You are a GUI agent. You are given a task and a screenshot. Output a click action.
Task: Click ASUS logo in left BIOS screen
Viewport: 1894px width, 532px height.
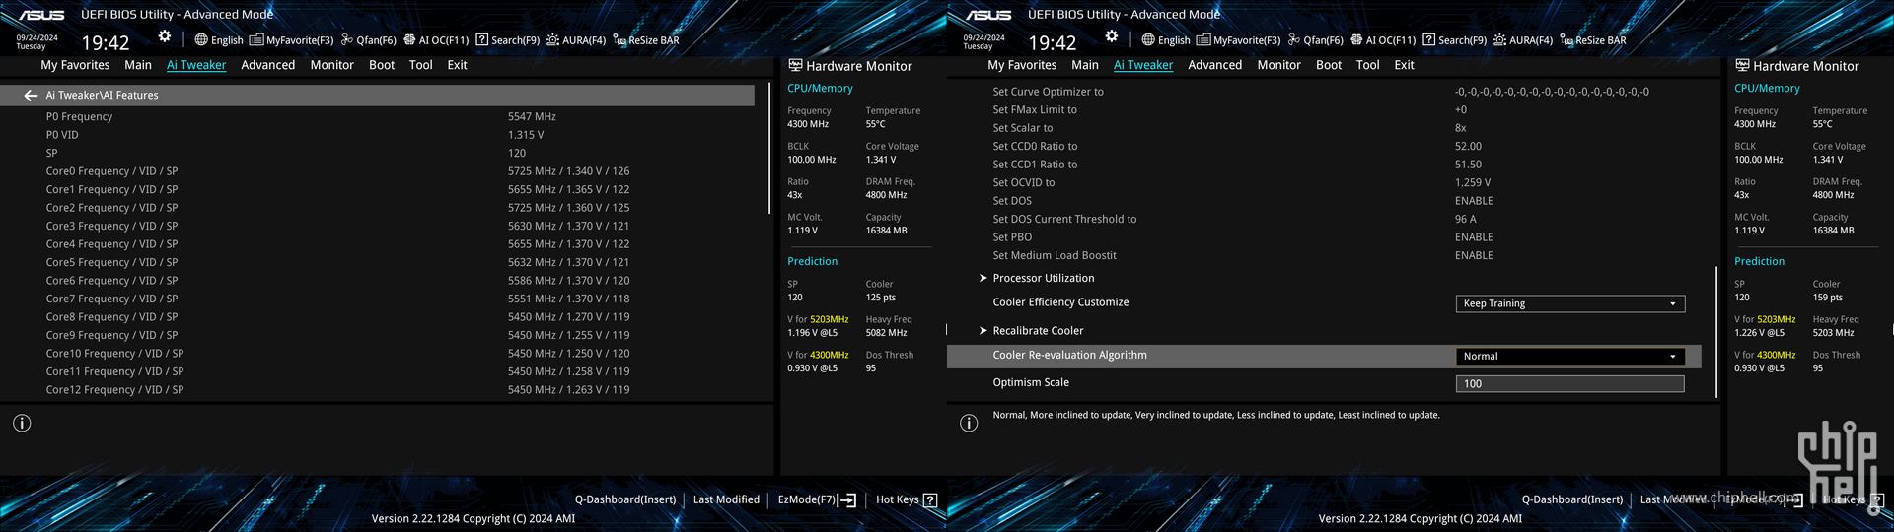pyautogui.click(x=41, y=15)
